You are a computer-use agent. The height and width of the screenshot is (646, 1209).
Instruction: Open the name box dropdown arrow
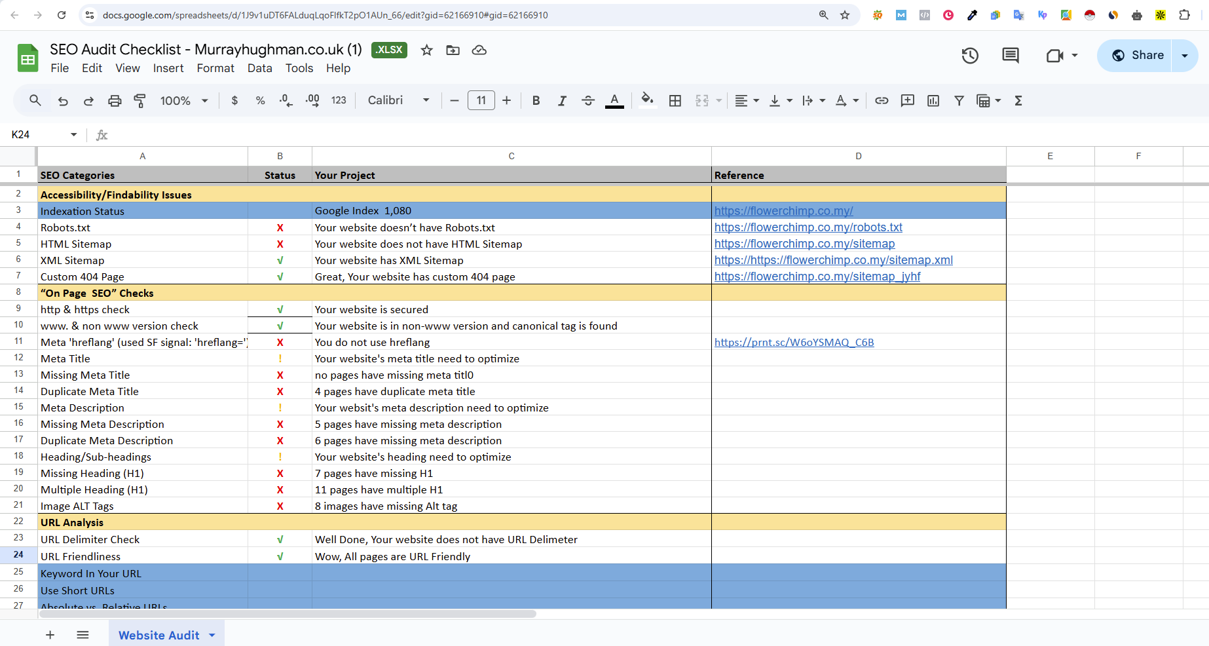pos(73,134)
